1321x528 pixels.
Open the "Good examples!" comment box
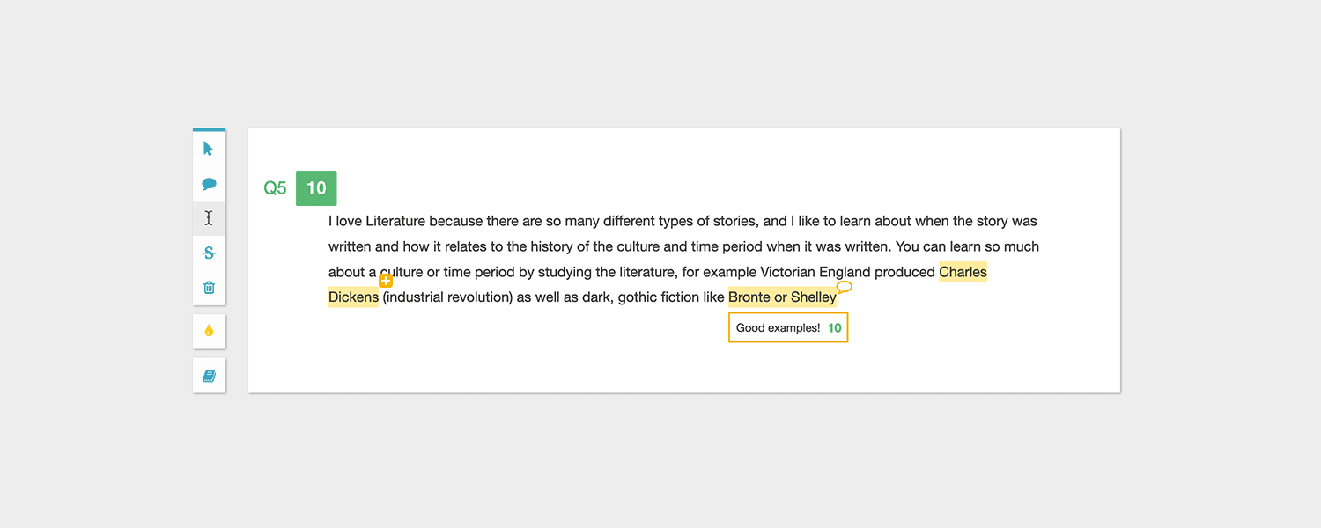778,328
